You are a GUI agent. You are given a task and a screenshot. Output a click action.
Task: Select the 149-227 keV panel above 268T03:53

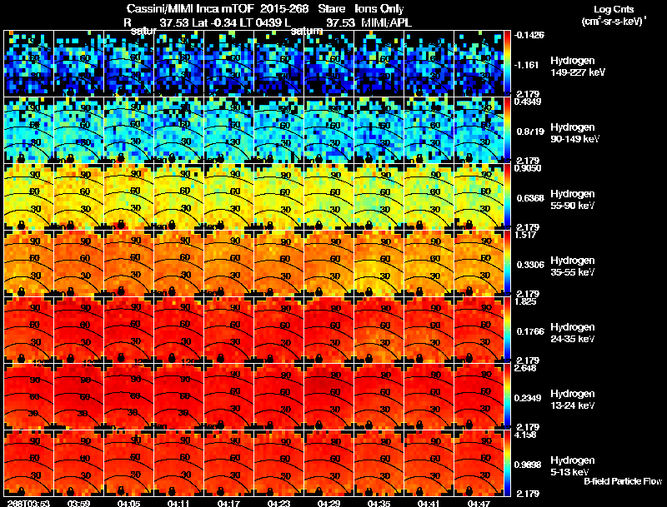[28, 63]
